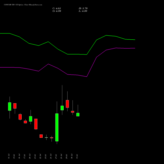
Task: Select the small red candle on 30 Jul
Action: 72,112
